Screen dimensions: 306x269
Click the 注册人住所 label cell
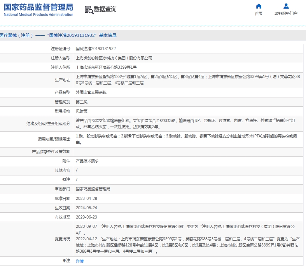[x=60, y=68]
